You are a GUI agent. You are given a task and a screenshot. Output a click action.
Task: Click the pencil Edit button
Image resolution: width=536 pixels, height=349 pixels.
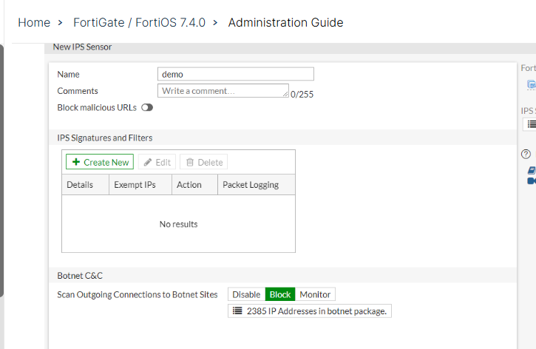pyautogui.click(x=157, y=163)
